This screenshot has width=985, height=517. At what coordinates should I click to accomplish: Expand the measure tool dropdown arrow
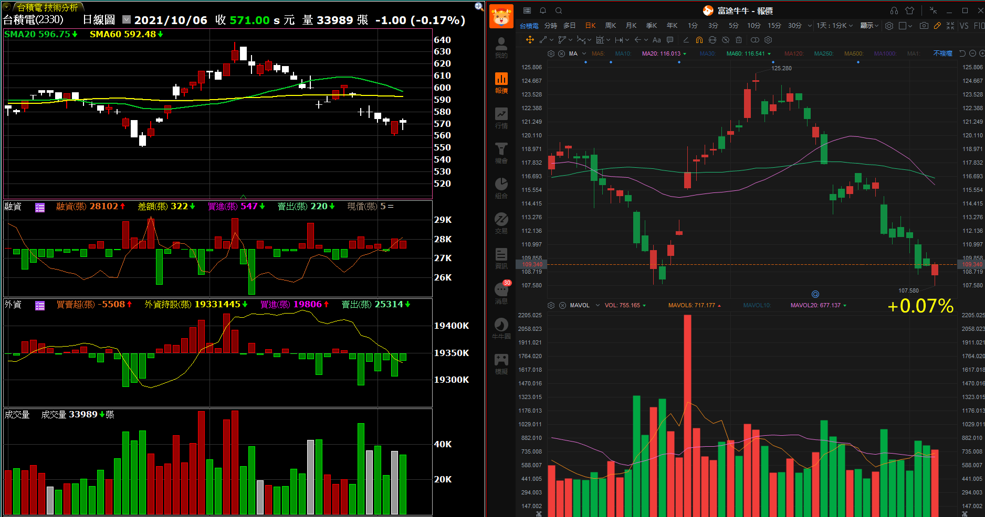click(627, 40)
